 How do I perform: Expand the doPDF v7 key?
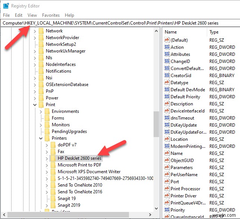(x=47, y=145)
